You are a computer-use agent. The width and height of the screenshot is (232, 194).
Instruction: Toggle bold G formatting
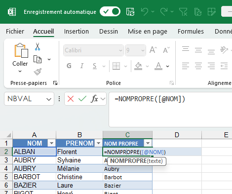(x=69, y=66)
